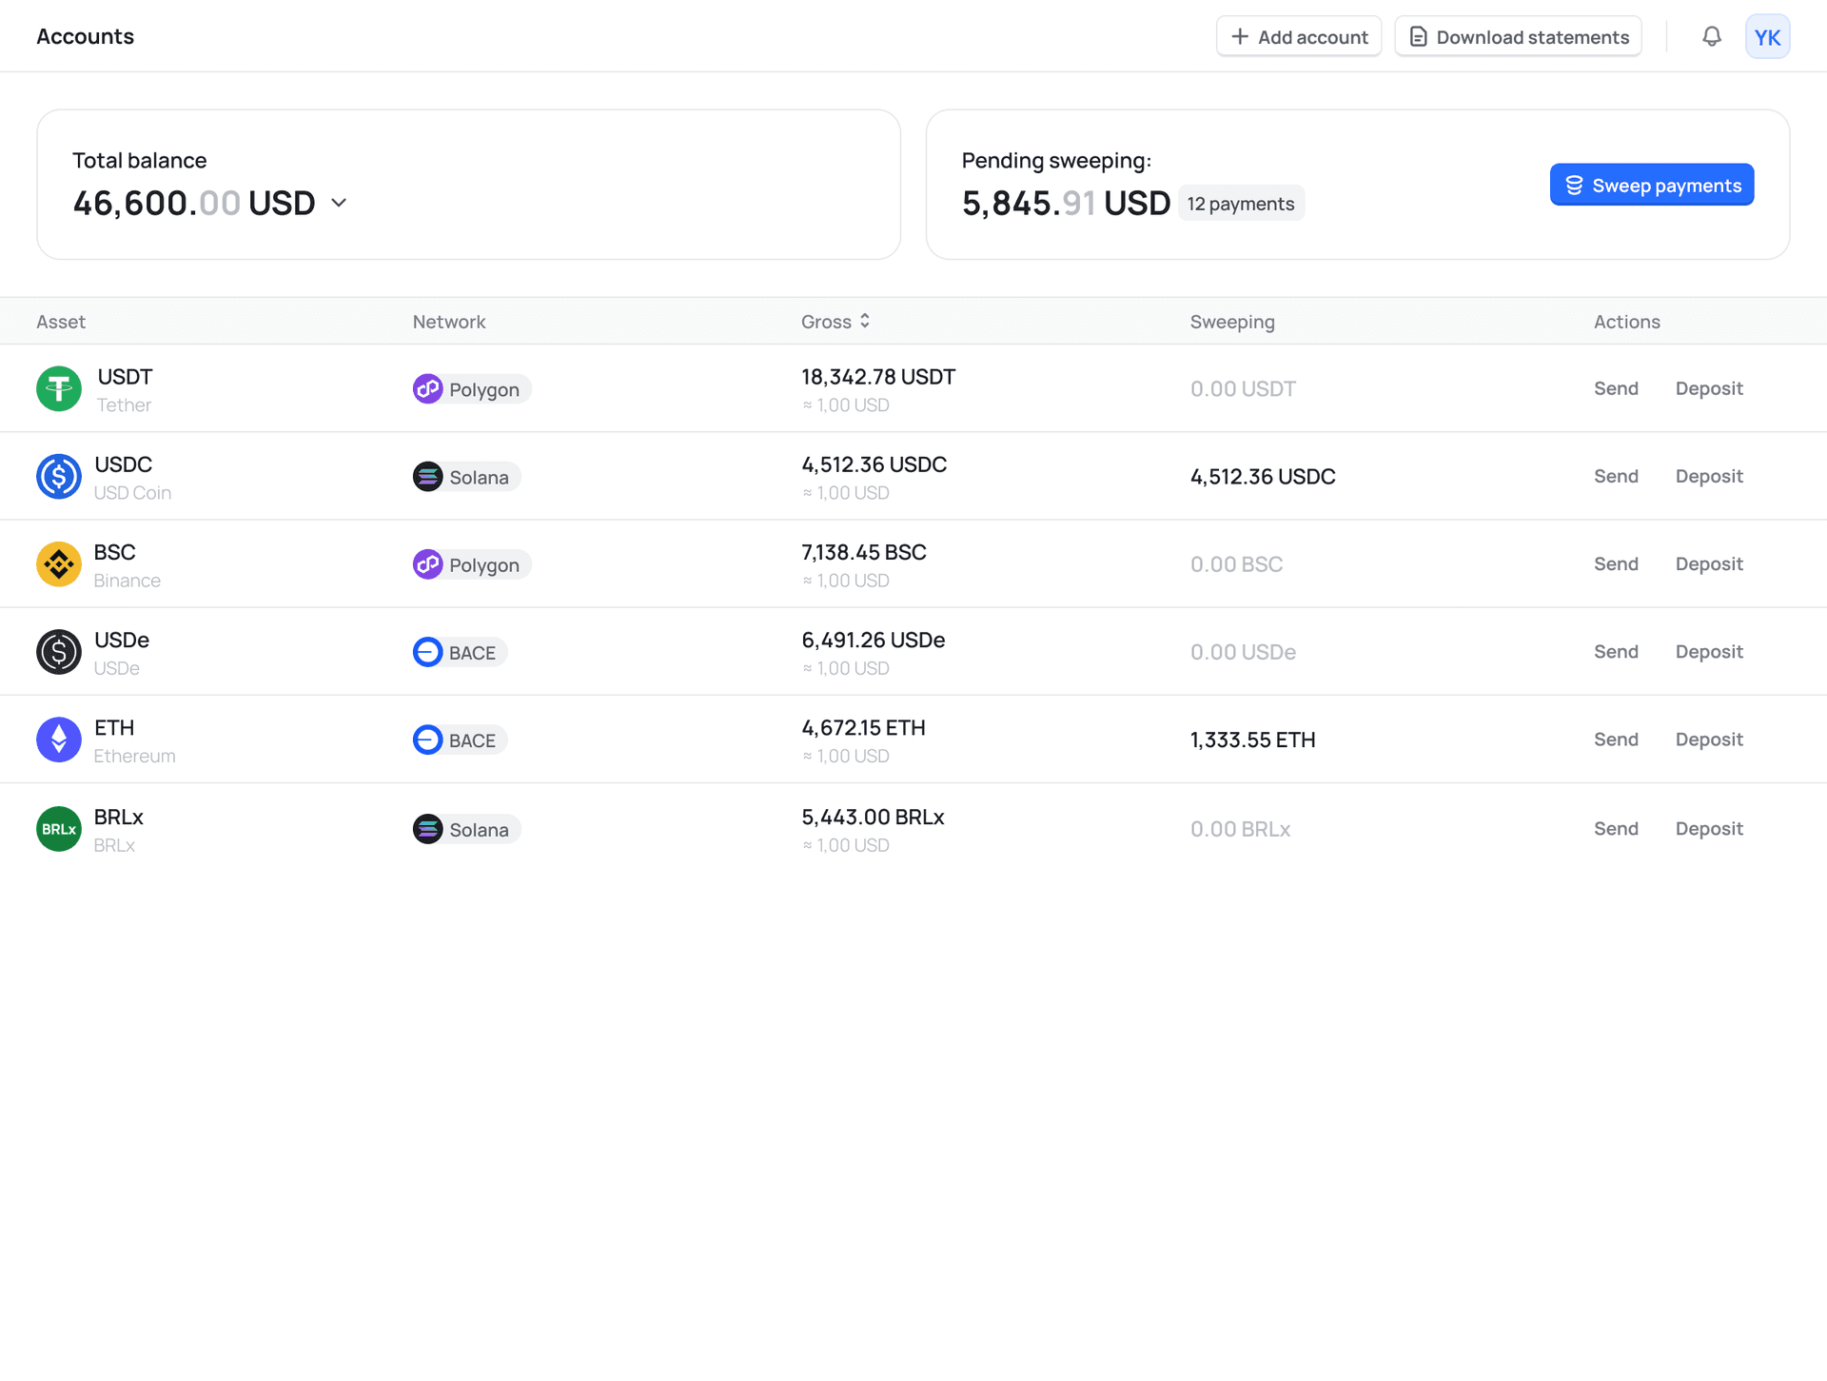
Task: Click the sweeping amount 1,333.55 ETH
Action: 1252,739
